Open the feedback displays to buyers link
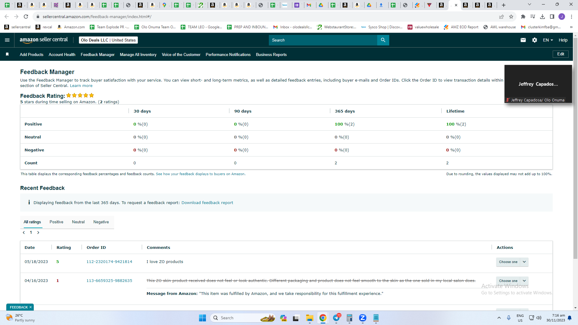This screenshot has width=578, height=325. (200, 174)
